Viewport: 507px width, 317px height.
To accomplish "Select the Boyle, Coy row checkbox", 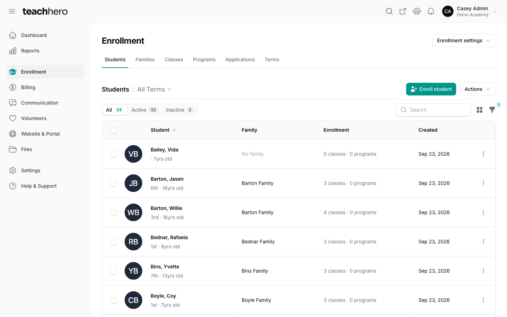I will tap(113, 300).
